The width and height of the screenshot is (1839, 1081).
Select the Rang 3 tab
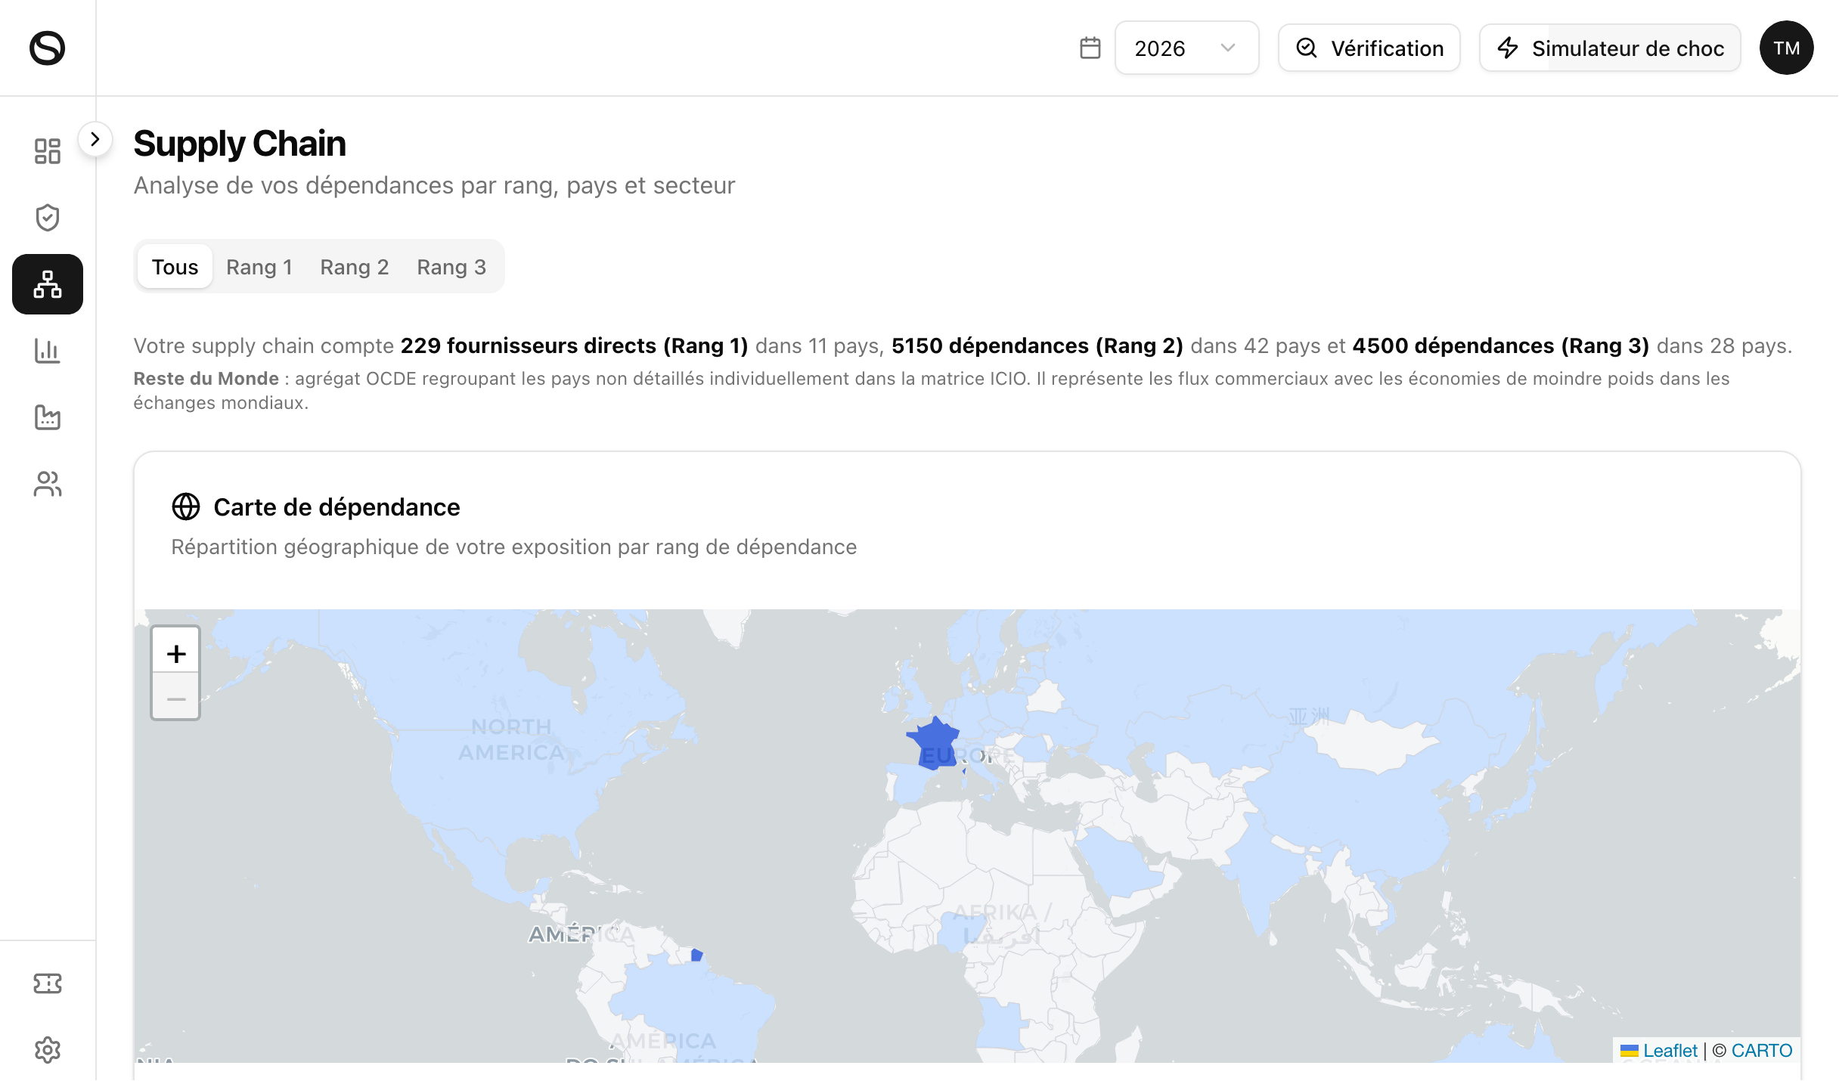(451, 267)
